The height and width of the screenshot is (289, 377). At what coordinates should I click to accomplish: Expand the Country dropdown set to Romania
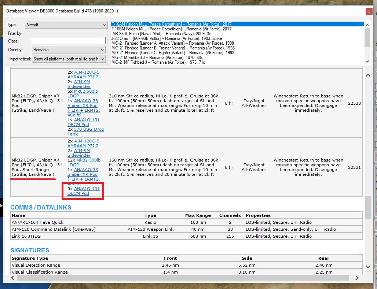[x=69, y=50]
